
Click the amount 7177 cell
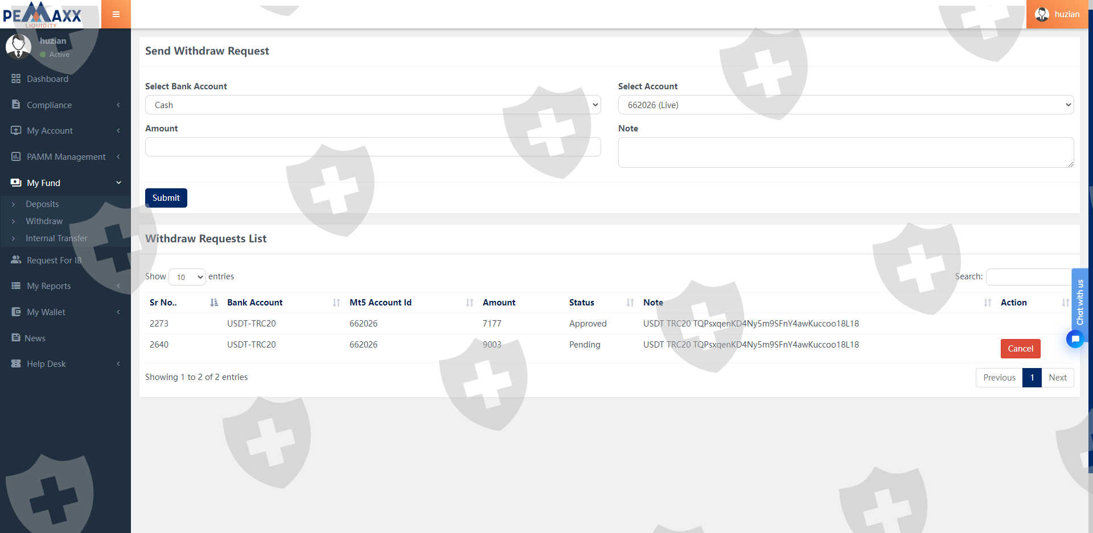click(x=492, y=324)
